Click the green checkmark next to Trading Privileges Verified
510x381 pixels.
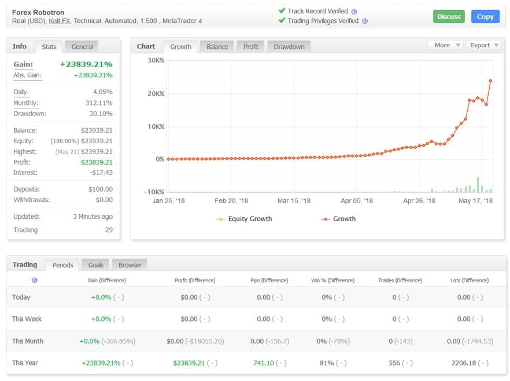click(283, 21)
